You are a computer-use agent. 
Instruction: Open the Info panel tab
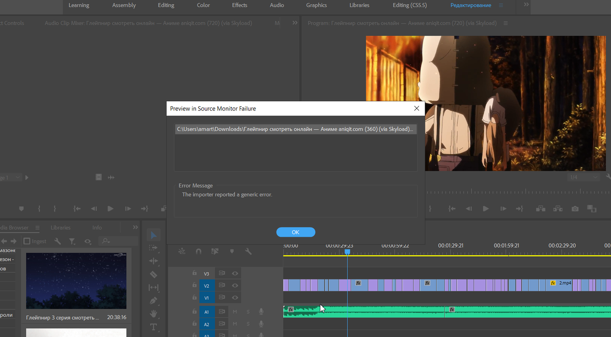click(x=97, y=227)
